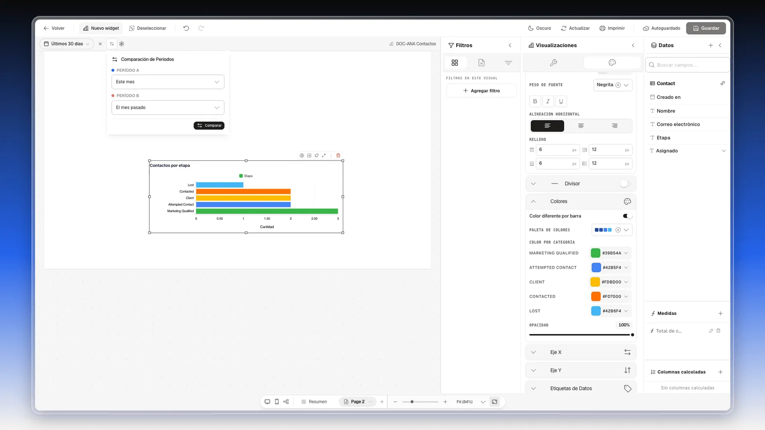
Task: Expand the Etiquetas de Datos section
Action: [581, 388]
